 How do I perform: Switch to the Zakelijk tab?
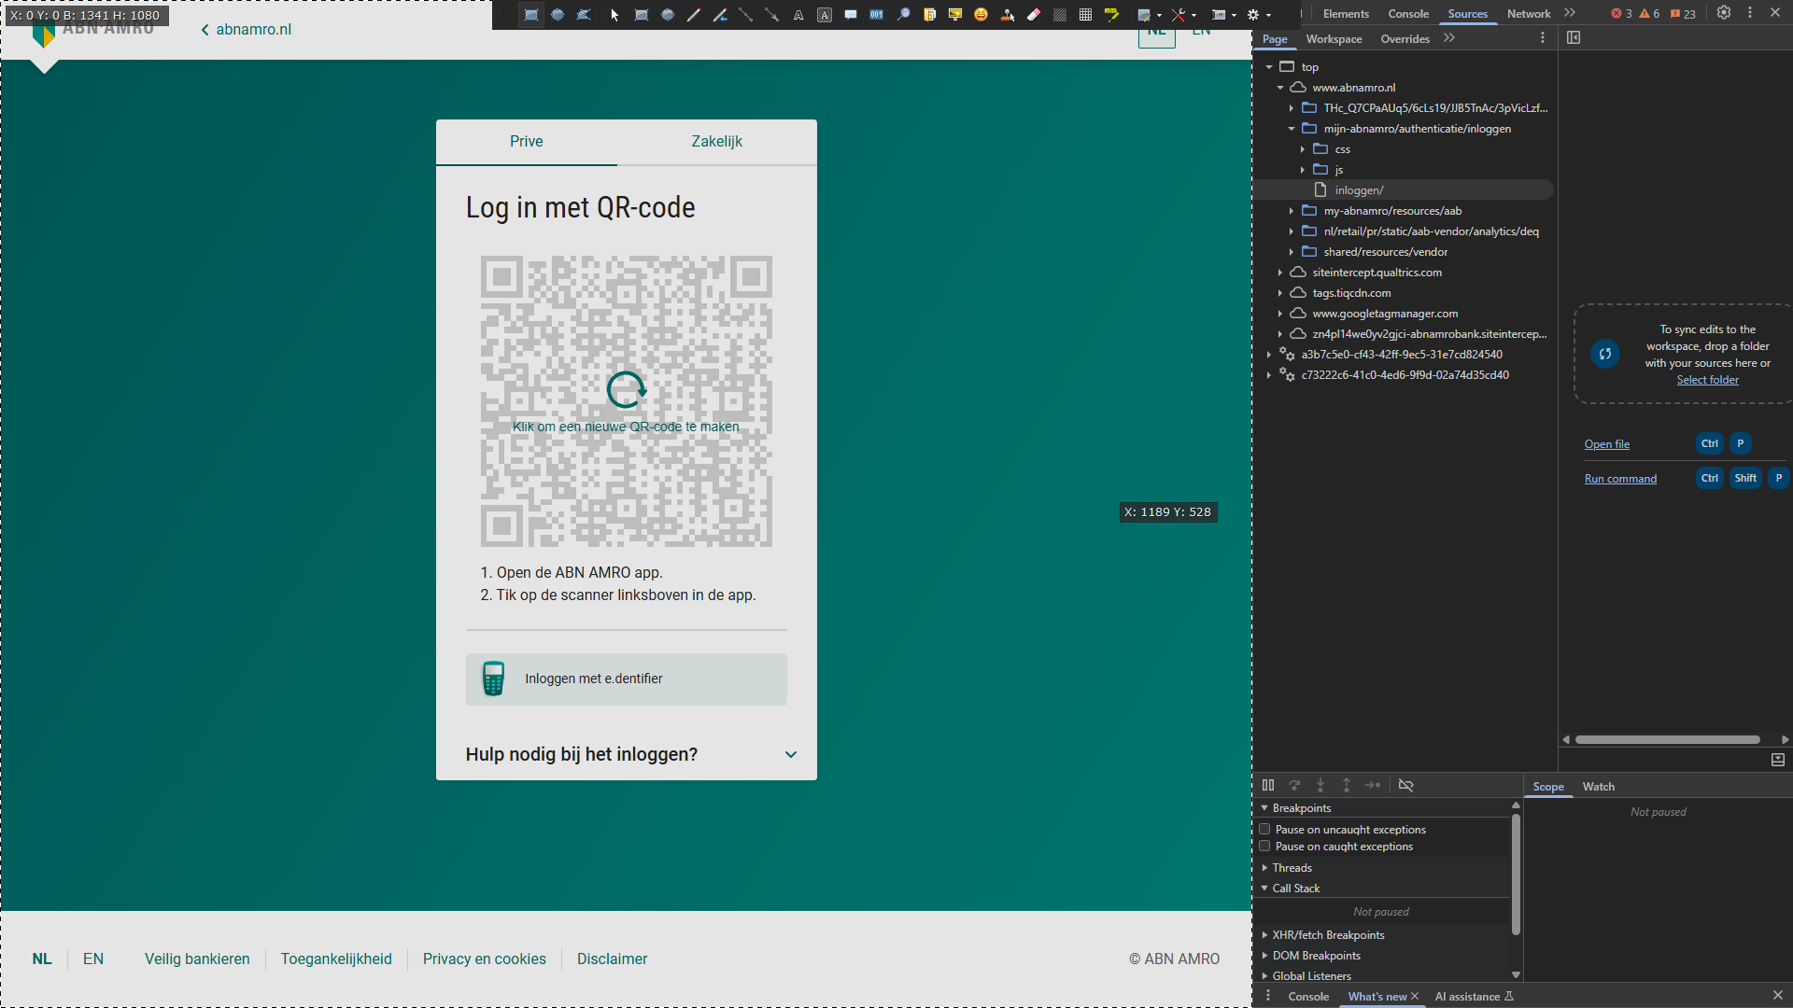[716, 142]
